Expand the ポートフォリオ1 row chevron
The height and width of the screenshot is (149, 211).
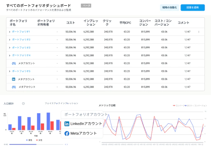pyautogui.click(x=9, y=32)
